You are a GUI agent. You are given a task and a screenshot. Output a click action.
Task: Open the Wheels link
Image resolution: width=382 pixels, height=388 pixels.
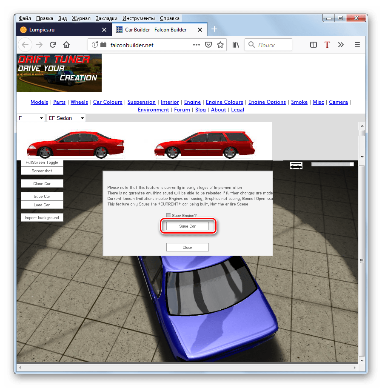pos(79,102)
